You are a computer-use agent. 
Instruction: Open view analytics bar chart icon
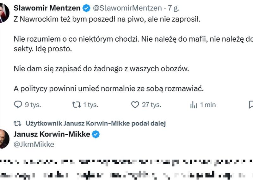(194, 105)
